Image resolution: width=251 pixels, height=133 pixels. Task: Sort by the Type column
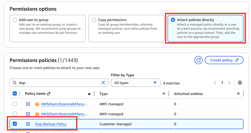(x=164, y=94)
